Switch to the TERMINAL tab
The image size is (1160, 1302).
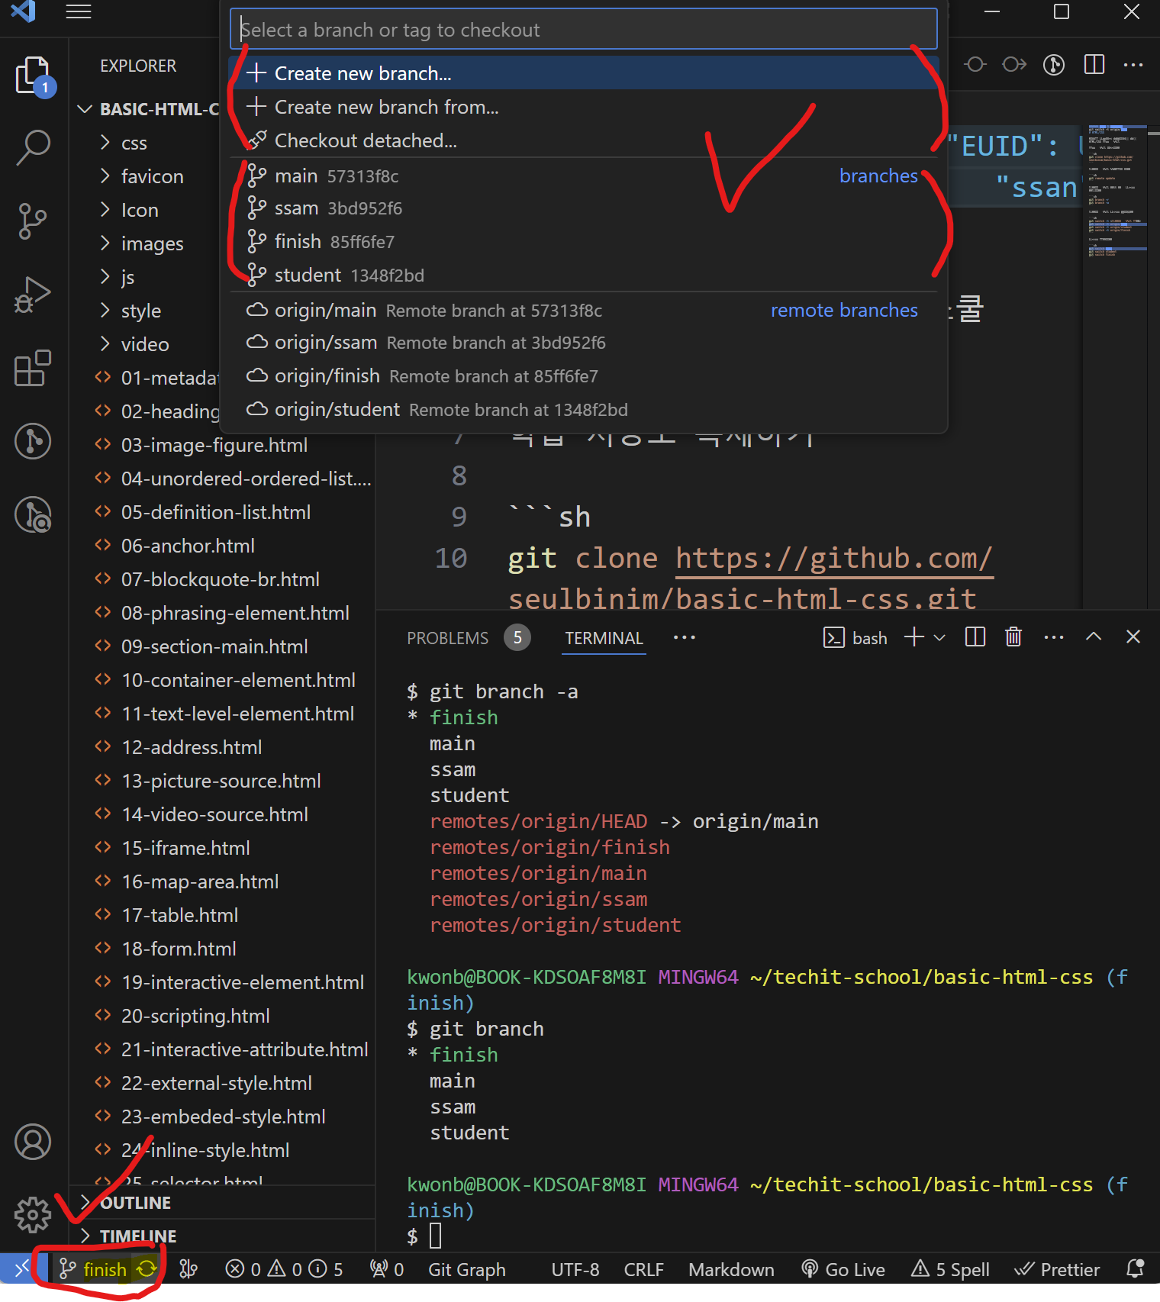(x=604, y=638)
